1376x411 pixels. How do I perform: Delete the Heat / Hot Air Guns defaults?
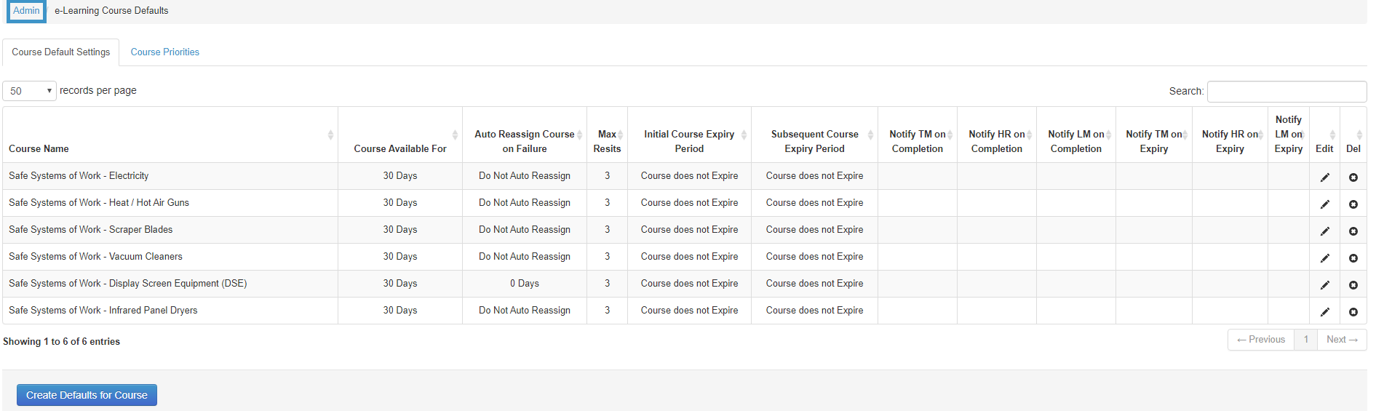1353,204
